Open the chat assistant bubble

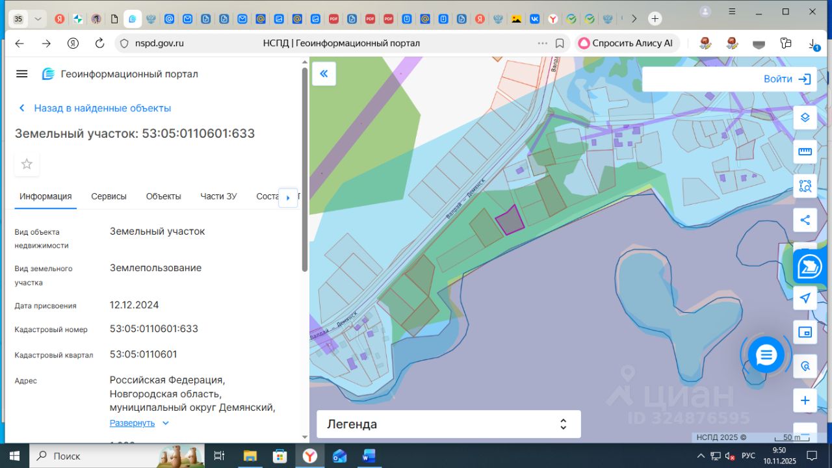(766, 355)
